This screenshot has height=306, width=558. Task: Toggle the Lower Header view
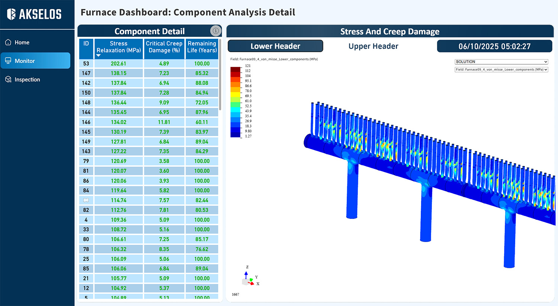point(275,46)
